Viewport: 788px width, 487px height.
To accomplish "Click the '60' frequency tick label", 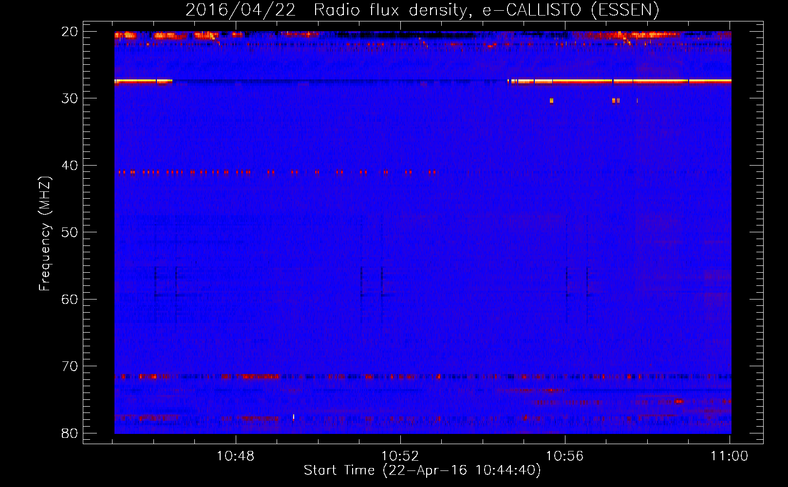I will coord(70,300).
